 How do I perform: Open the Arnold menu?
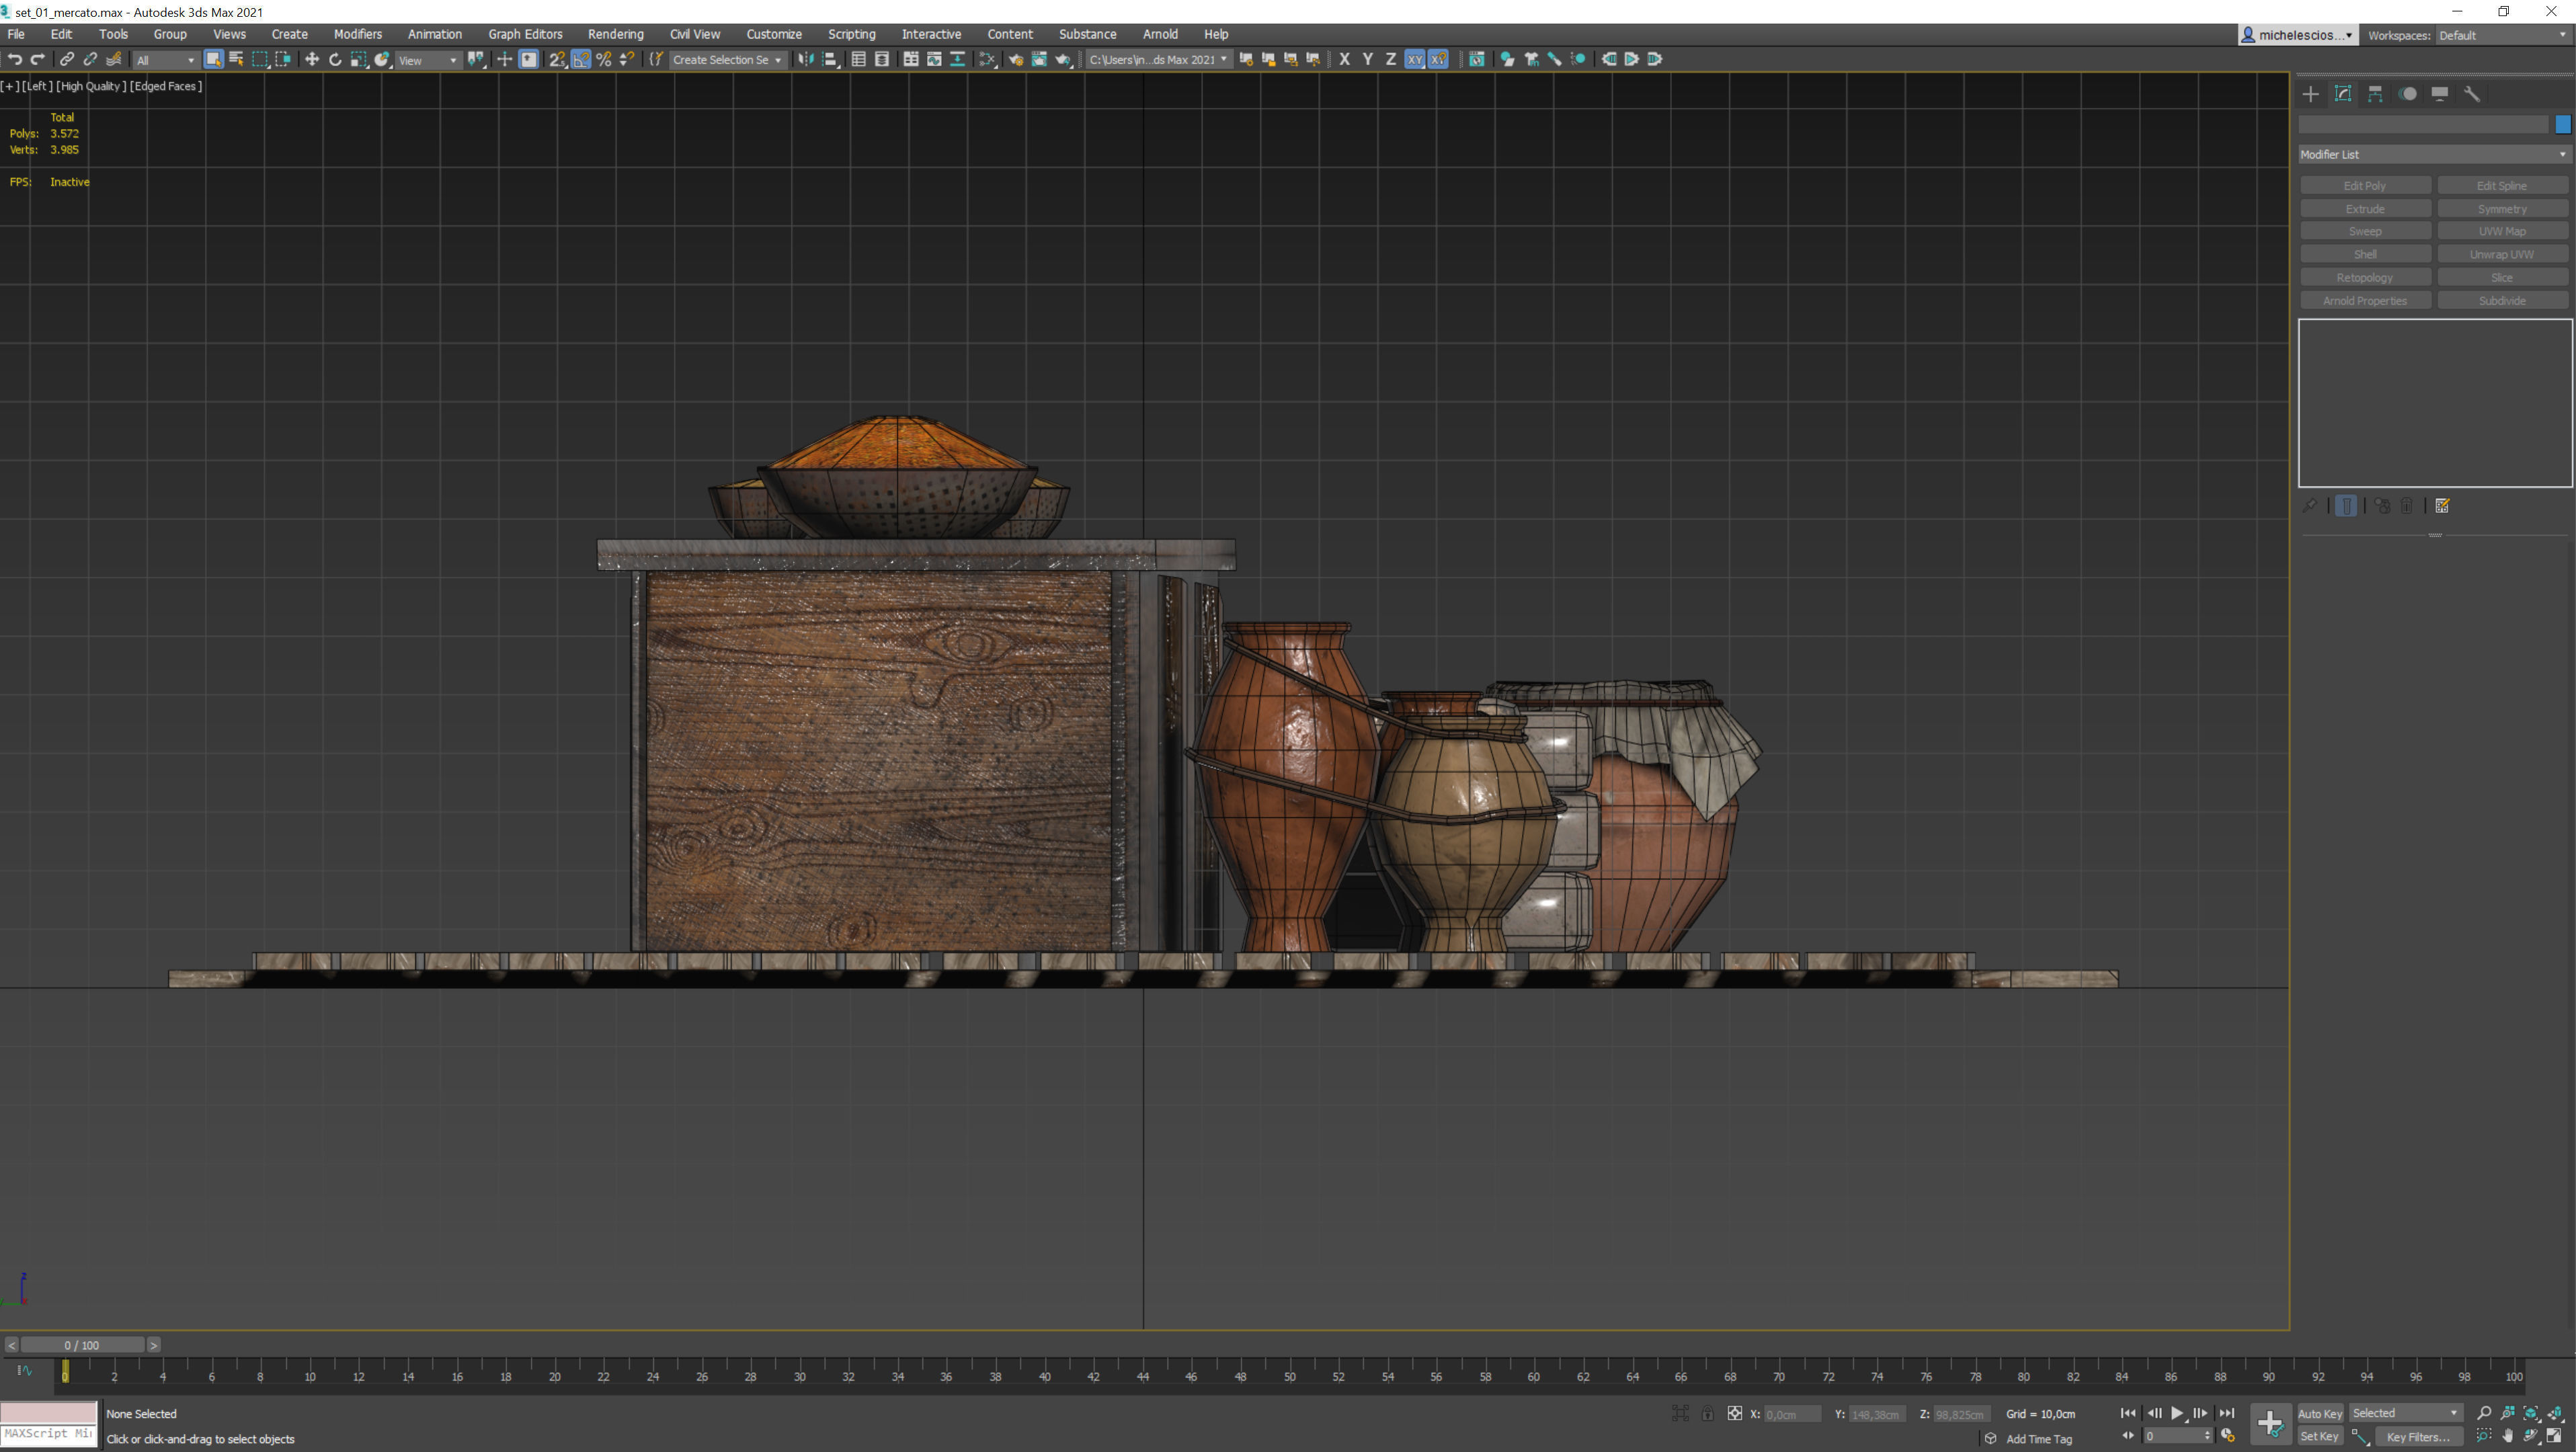pyautogui.click(x=1160, y=34)
